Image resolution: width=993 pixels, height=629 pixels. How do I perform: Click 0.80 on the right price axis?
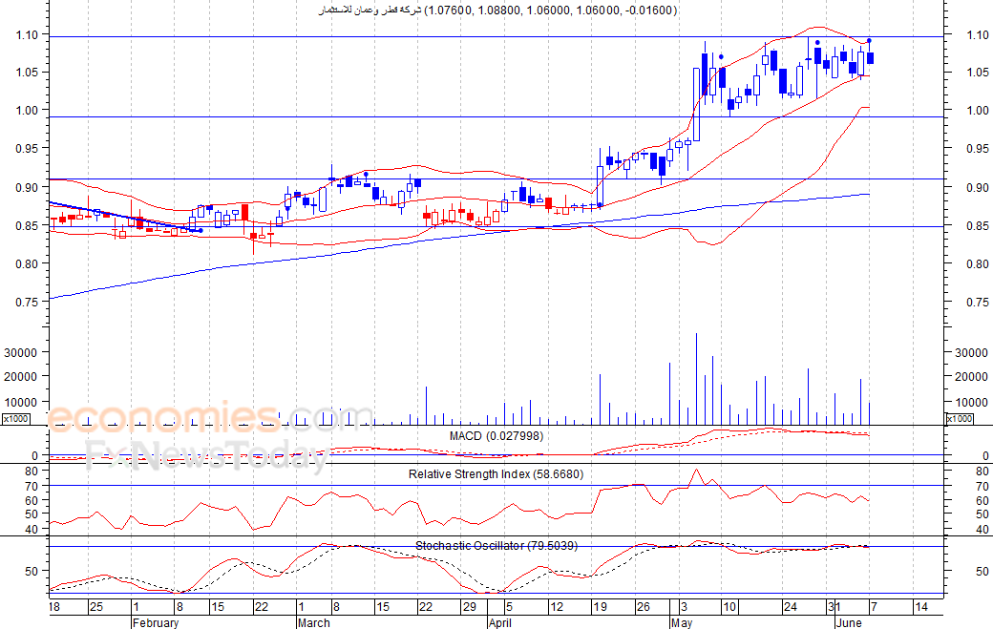coord(977,263)
